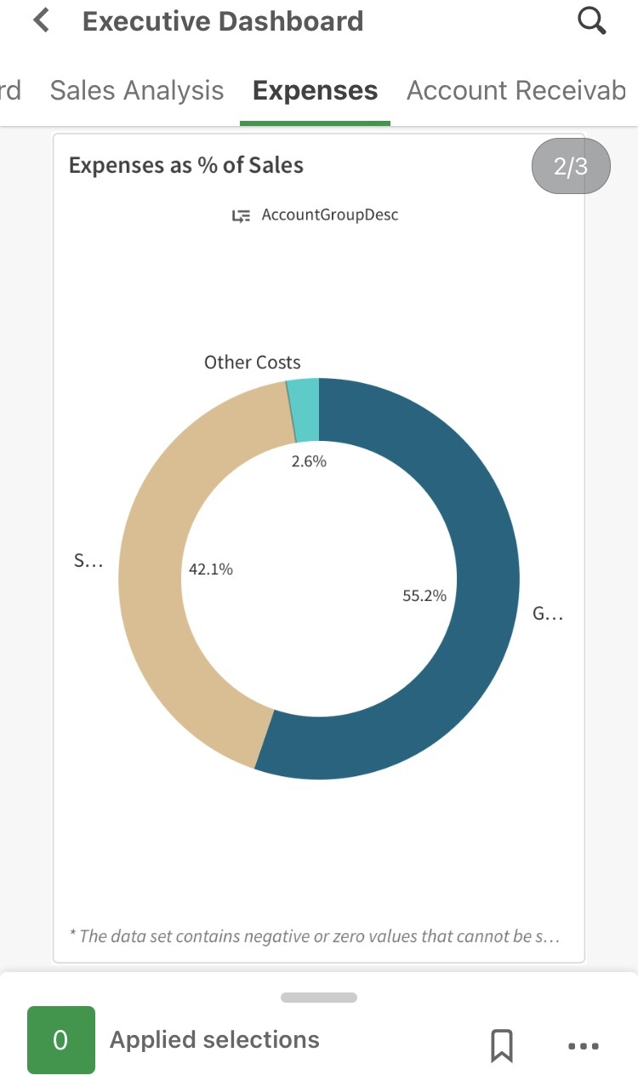
Task: Tap the Executive Dashboard title
Action: point(223,20)
